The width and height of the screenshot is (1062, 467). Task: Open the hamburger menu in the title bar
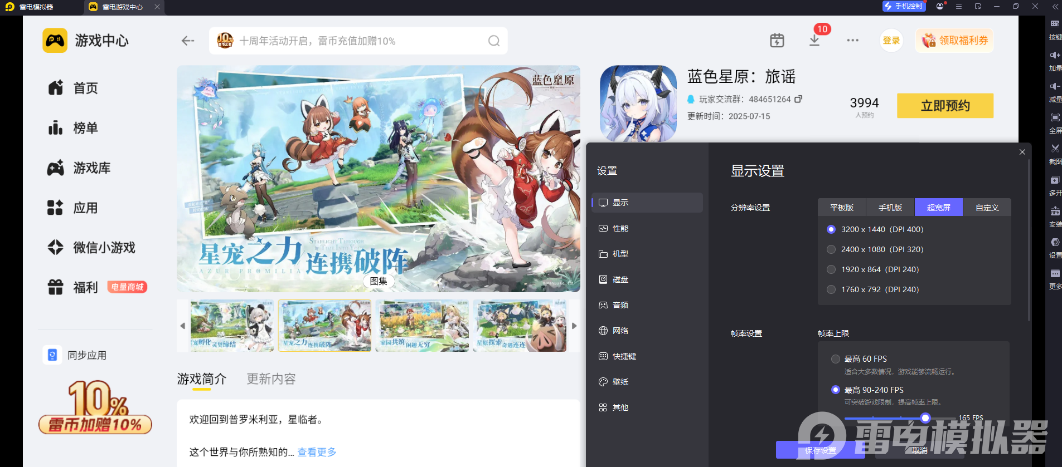point(959,6)
